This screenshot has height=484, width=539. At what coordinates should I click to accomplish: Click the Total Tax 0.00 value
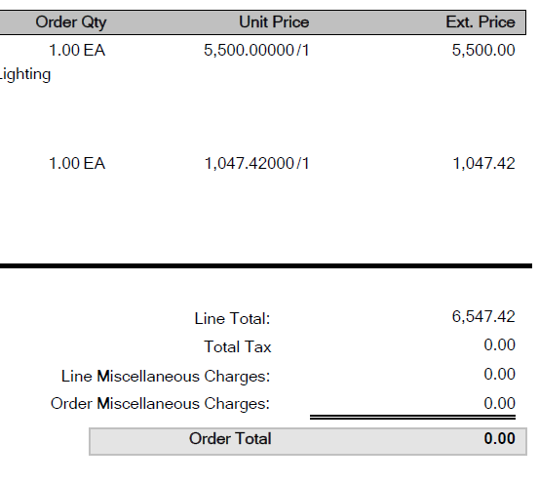point(499,344)
